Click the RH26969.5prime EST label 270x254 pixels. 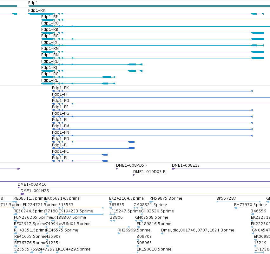134,230
